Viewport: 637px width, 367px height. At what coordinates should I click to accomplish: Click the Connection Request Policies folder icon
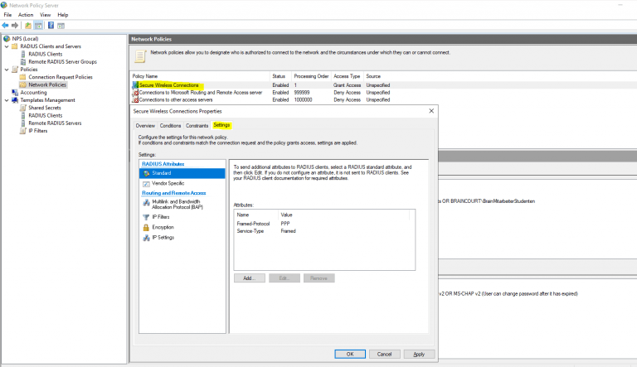click(23, 77)
